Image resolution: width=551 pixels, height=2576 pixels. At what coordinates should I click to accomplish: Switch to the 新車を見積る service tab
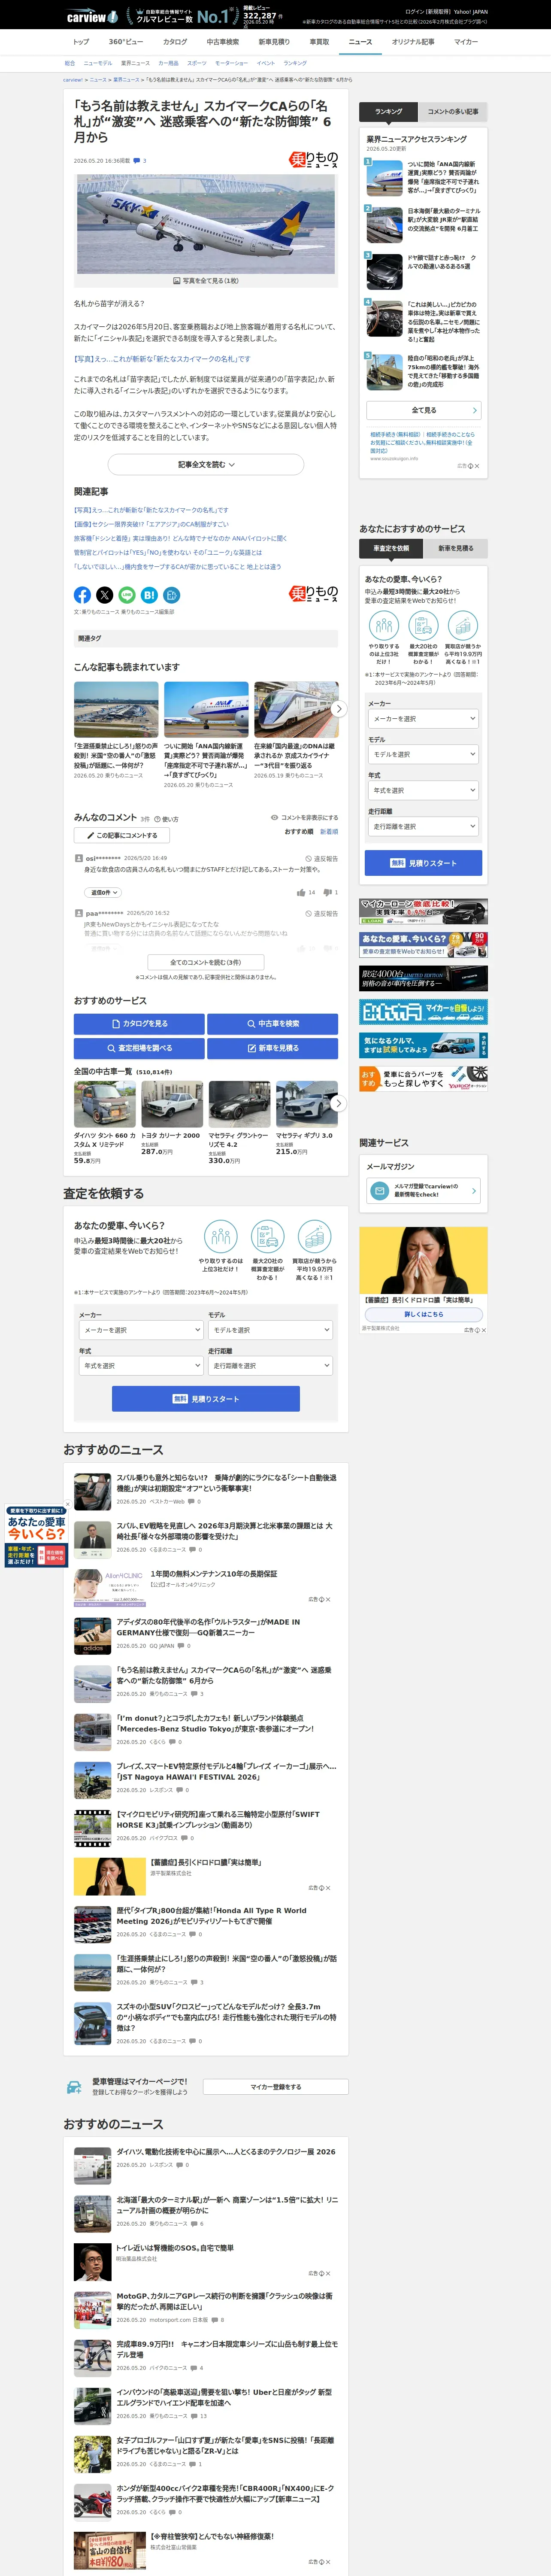pos(456,548)
